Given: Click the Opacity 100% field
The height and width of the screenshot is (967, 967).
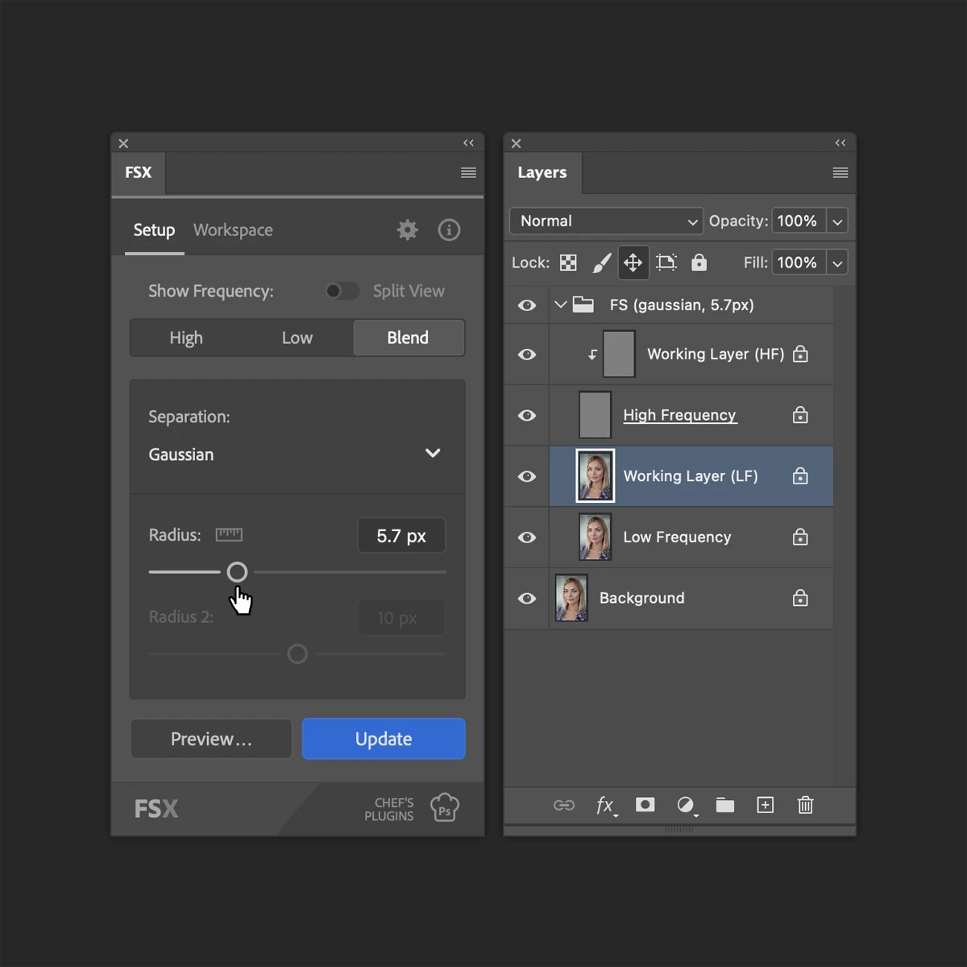Looking at the screenshot, I should click(x=798, y=221).
